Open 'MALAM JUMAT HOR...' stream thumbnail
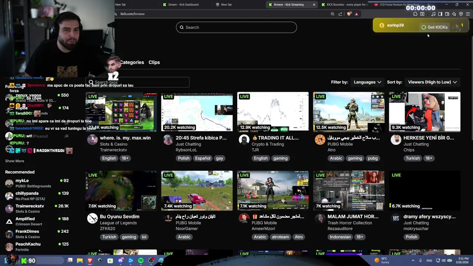 (348, 191)
